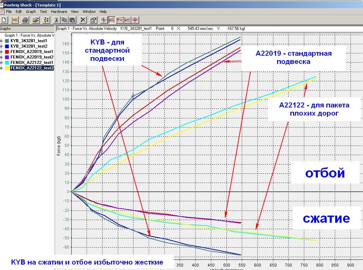Select the pressed fan-curves graph type icon
363x270 pixels.
(x=112, y=20)
